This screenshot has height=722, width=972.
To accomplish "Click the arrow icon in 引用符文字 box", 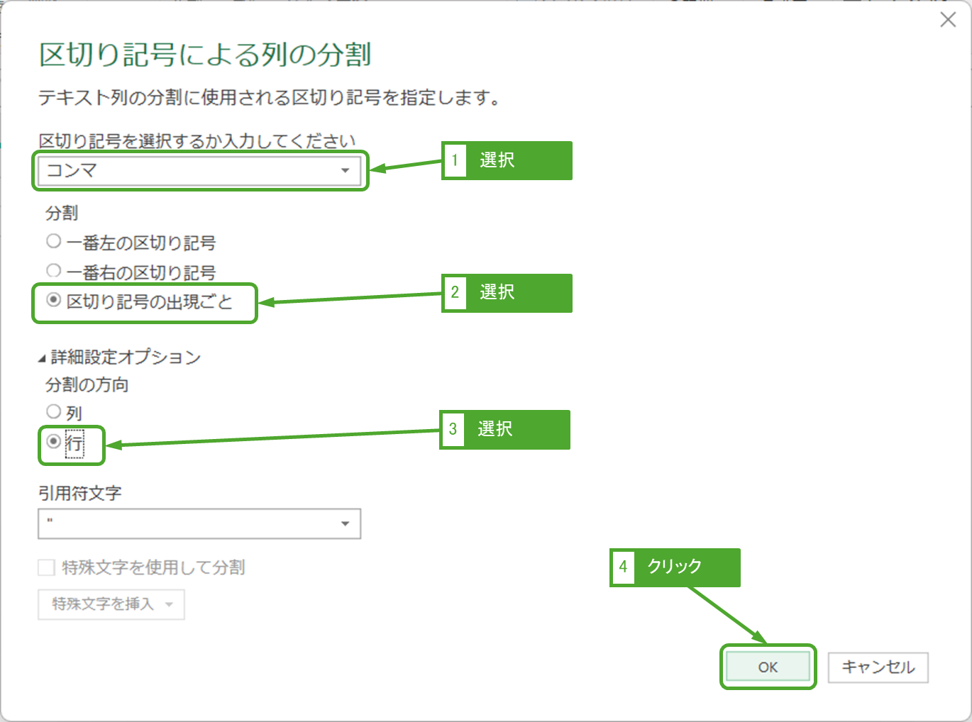I will [x=345, y=523].
